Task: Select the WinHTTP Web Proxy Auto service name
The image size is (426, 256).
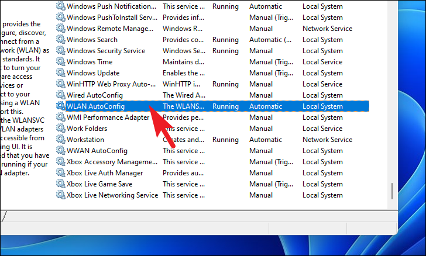Action: point(111,84)
